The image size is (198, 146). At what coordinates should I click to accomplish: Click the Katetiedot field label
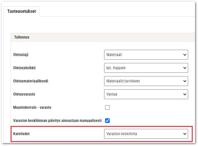pyautogui.click(x=21, y=134)
